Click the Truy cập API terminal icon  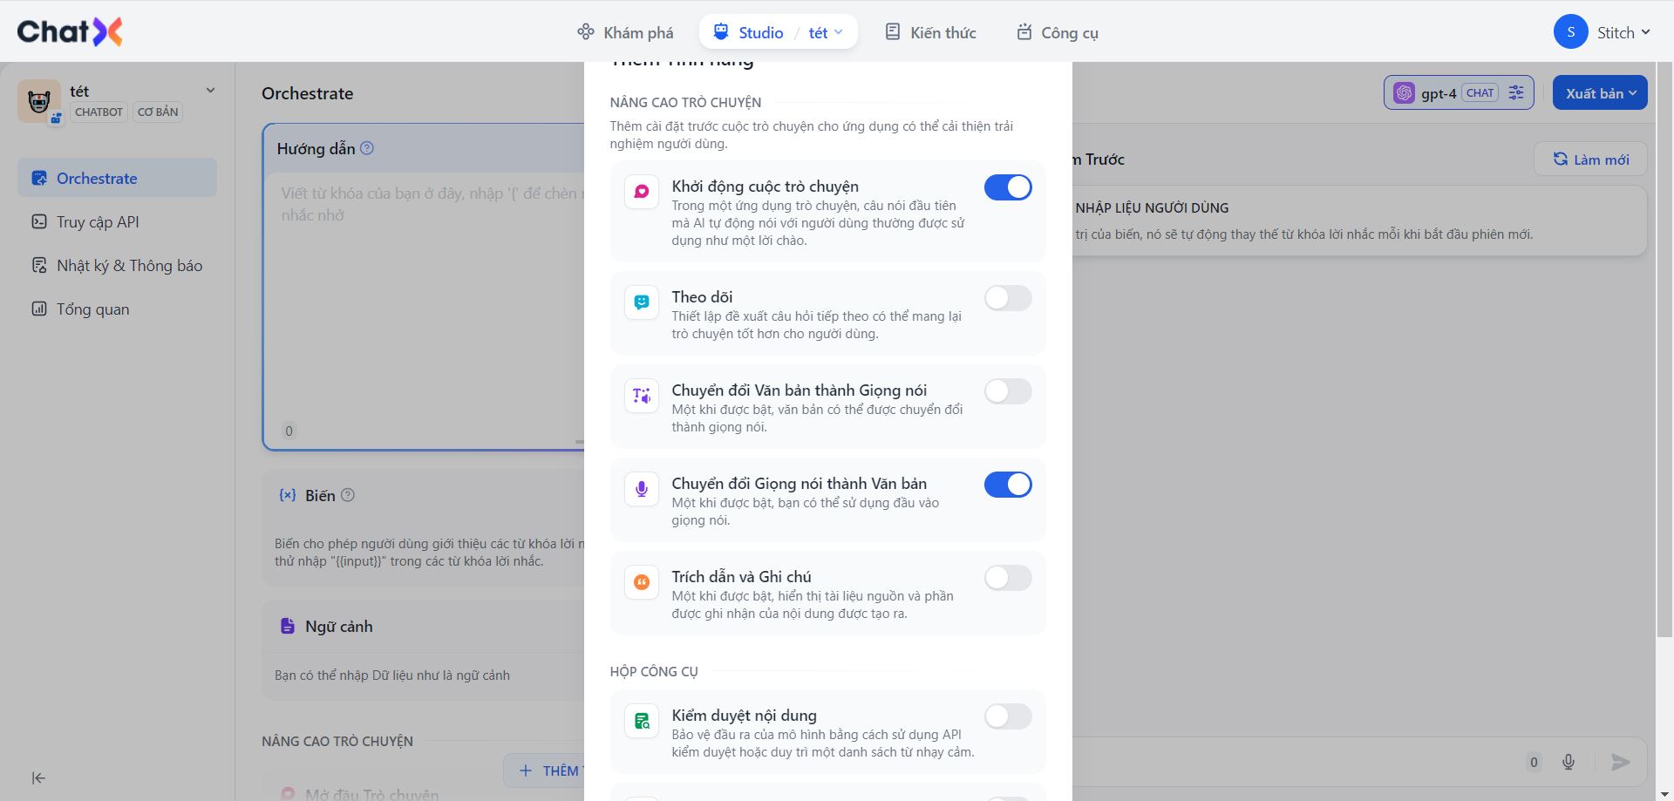(39, 221)
